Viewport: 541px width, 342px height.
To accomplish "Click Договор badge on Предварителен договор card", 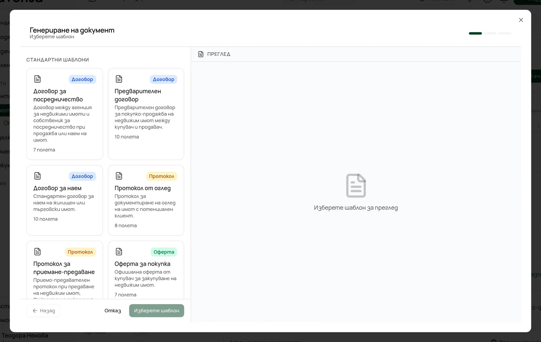I will pos(164,79).
